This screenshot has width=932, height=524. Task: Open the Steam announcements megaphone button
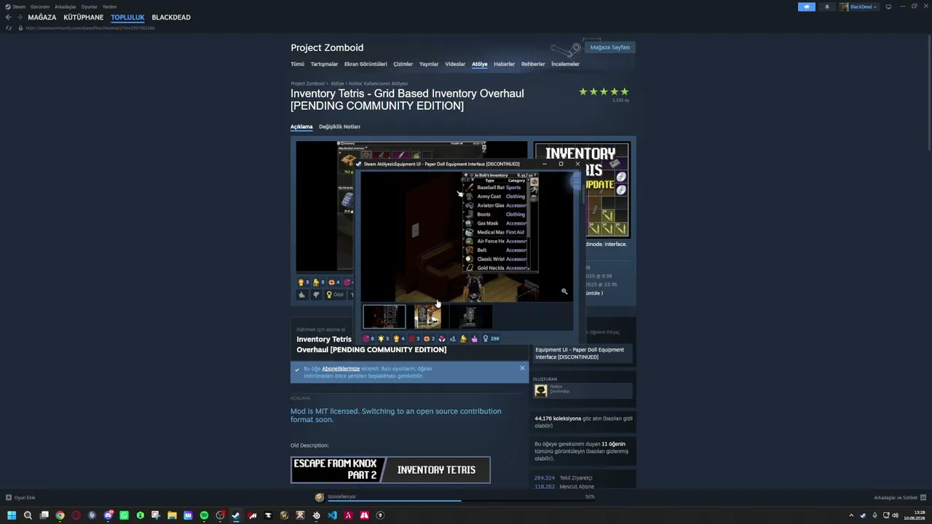click(806, 7)
